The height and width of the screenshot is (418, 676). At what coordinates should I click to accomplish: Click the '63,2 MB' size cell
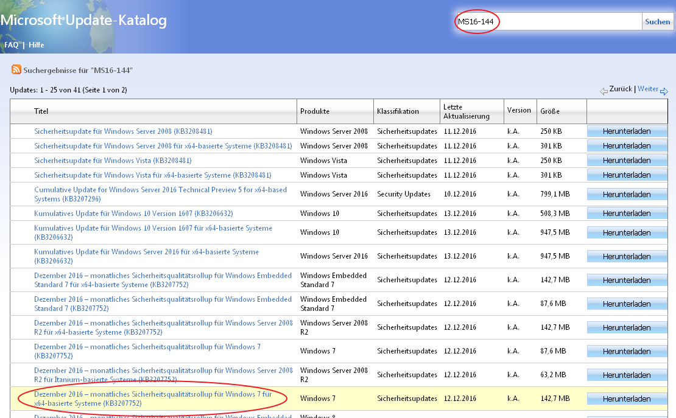[553, 375]
